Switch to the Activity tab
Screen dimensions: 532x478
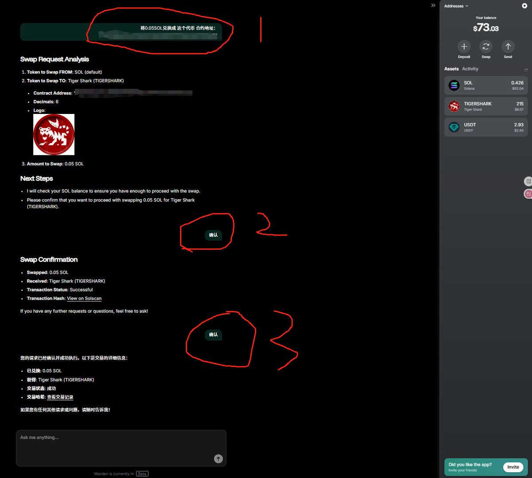pyautogui.click(x=470, y=69)
